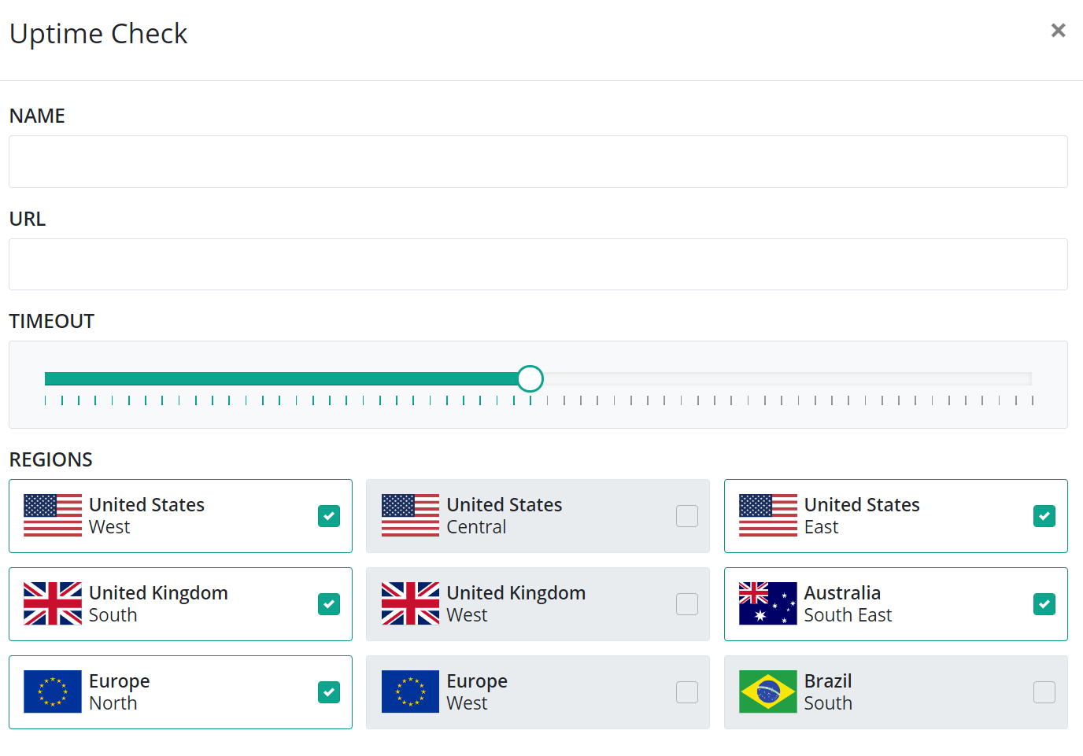Click the United States West flag icon

[x=52, y=516]
